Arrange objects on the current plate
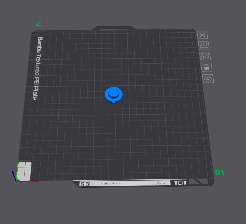Viewport: 246px width, 224px height. tap(205, 56)
